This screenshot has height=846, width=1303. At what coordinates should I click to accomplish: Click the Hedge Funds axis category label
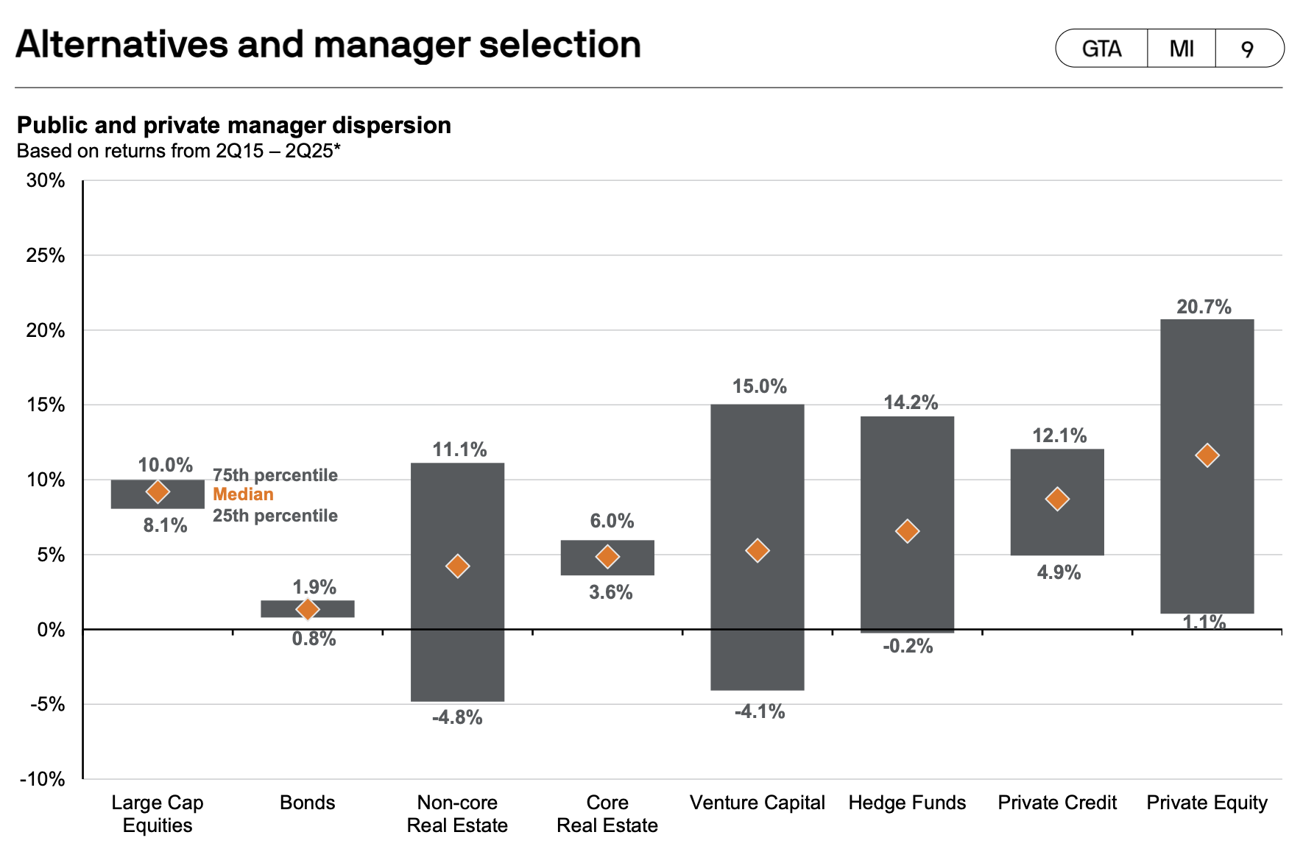tap(907, 803)
